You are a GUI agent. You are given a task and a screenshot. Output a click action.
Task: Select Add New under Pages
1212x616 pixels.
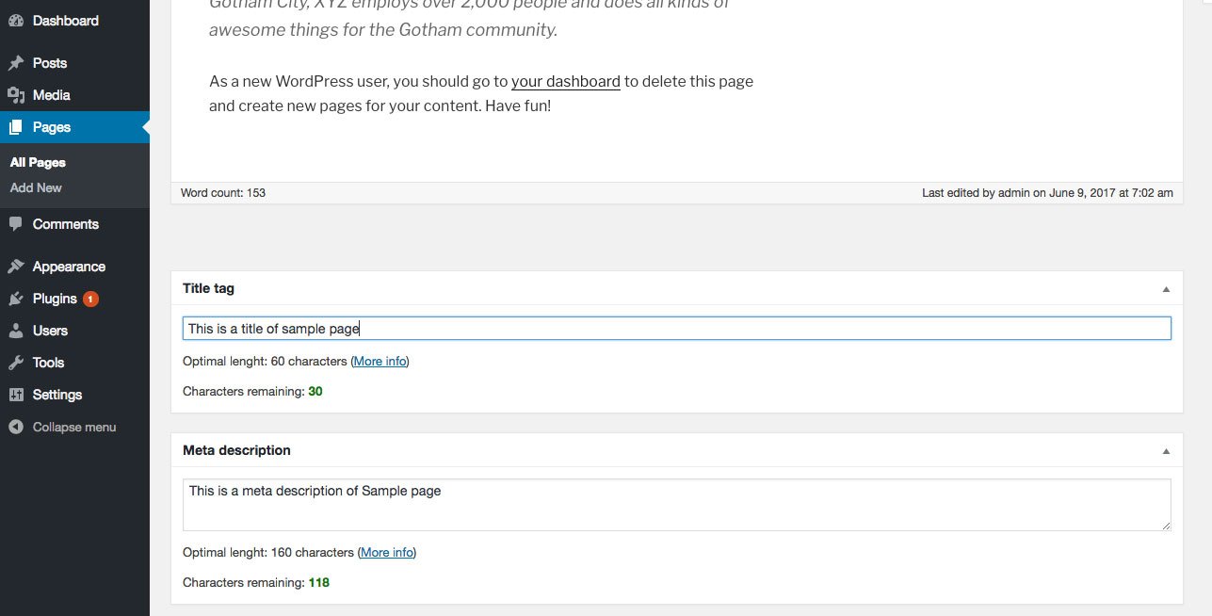pos(36,187)
